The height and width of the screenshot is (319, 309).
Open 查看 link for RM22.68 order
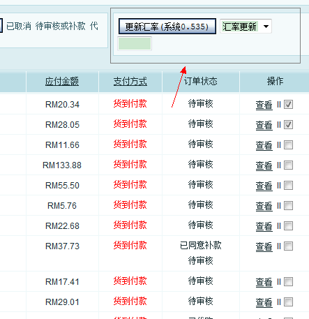(264, 226)
